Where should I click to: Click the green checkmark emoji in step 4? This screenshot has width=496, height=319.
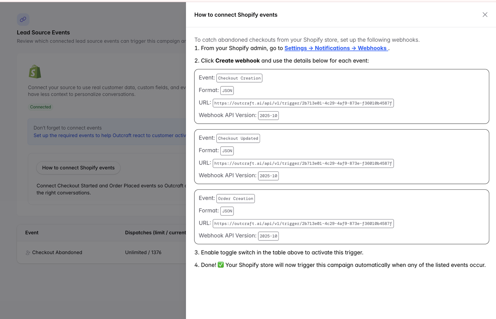click(x=221, y=265)
